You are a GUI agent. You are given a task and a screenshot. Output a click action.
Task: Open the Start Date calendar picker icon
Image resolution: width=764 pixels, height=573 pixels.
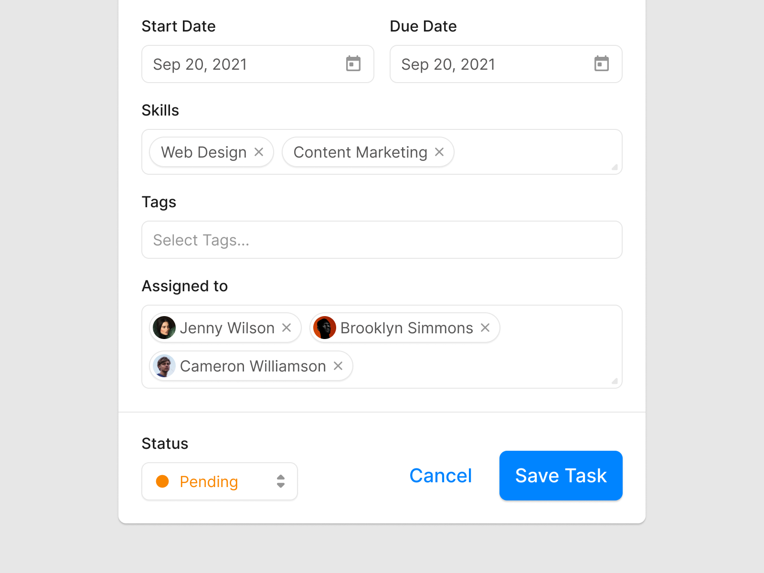353,64
